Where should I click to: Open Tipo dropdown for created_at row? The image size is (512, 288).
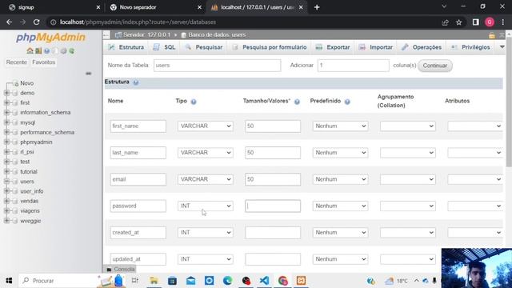click(206, 233)
